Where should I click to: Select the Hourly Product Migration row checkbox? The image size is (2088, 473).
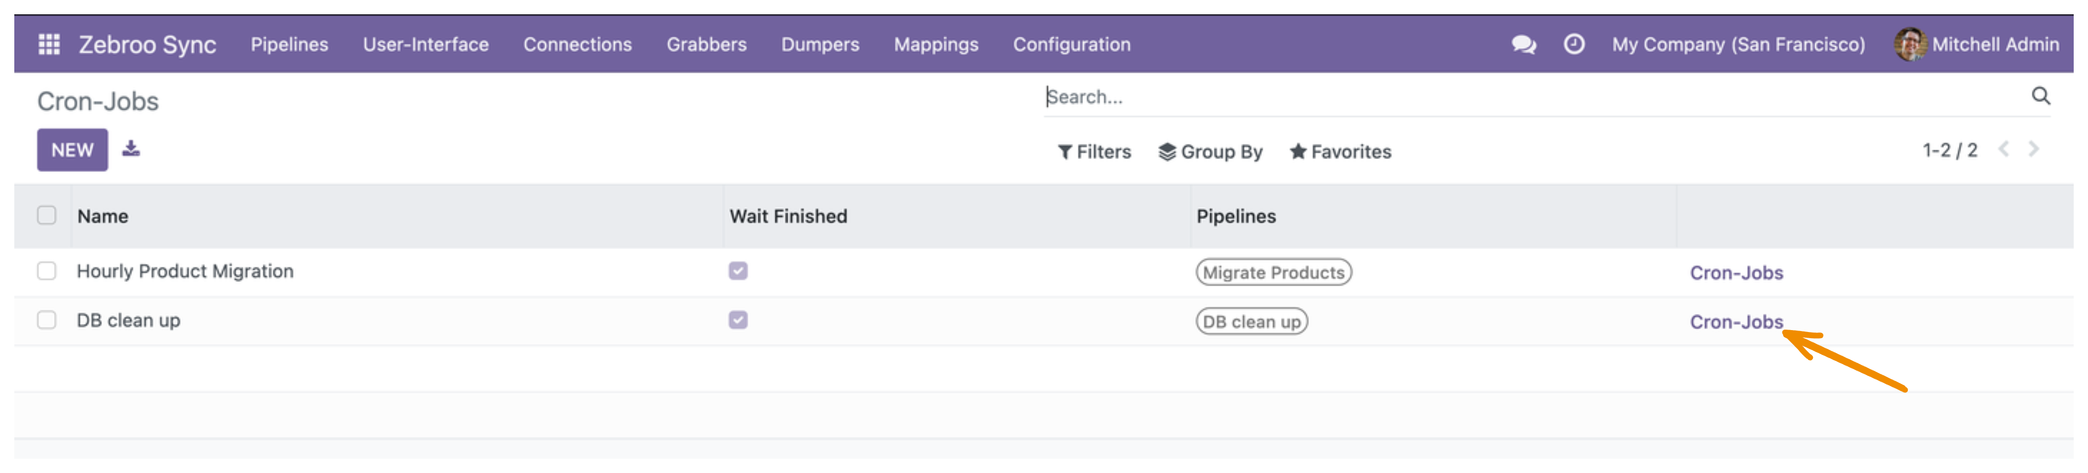pos(46,271)
